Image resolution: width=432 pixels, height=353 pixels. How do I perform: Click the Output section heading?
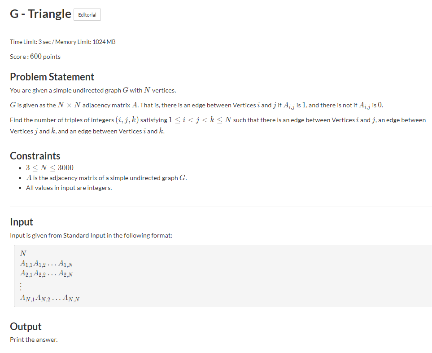(x=26, y=326)
